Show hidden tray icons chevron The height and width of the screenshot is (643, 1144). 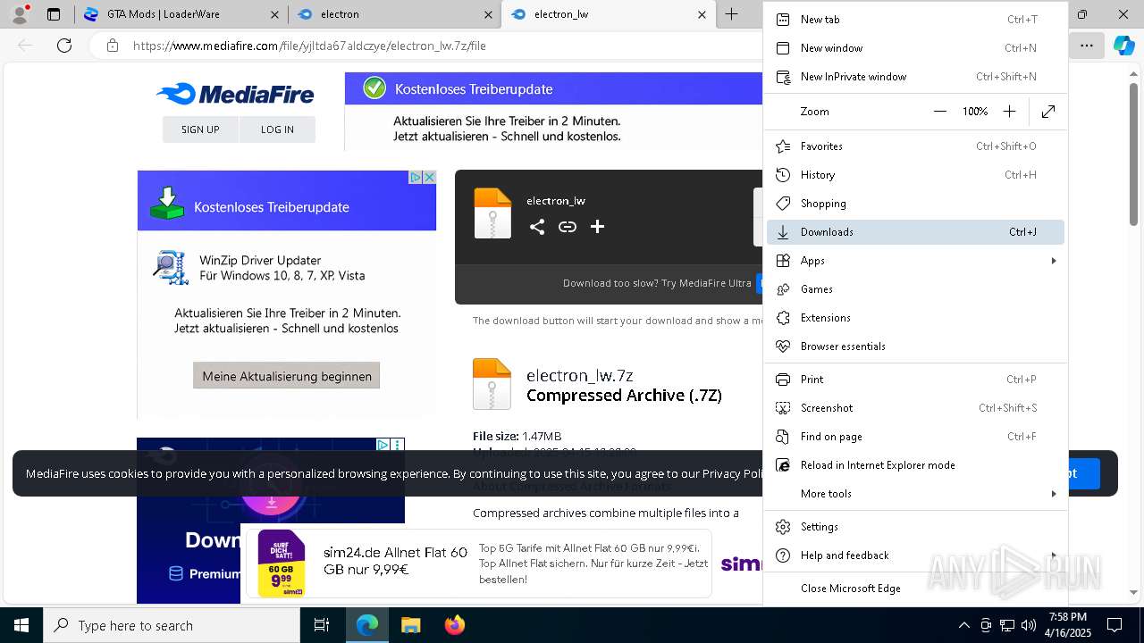pyautogui.click(x=963, y=625)
